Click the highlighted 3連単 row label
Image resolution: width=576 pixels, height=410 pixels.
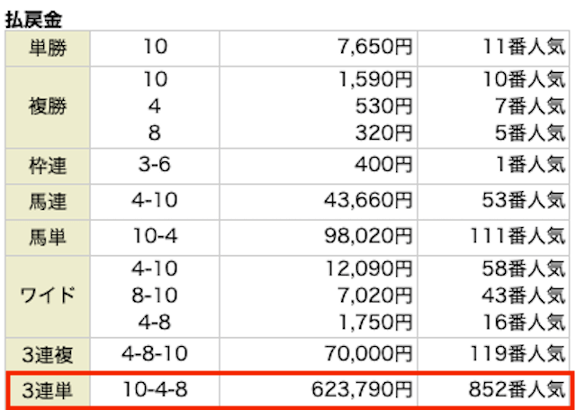click(x=47, y=390)
